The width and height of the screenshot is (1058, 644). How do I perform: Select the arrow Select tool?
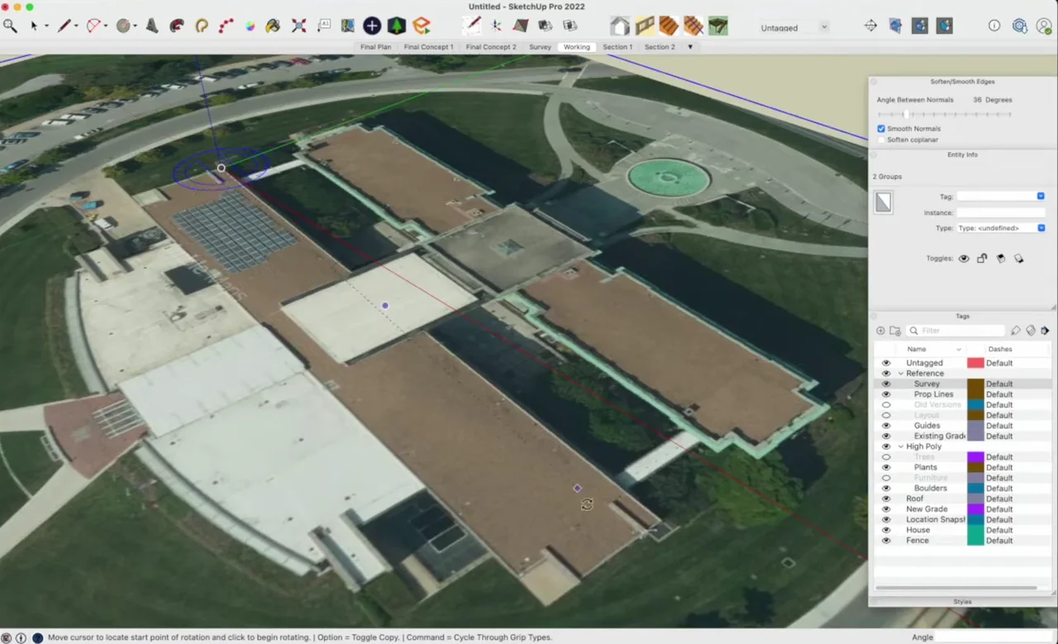[x=34, y=26]
